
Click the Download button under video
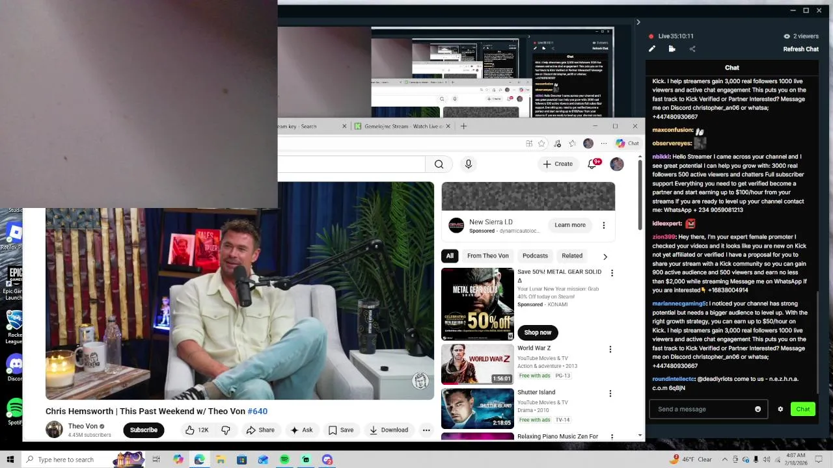coord(389,430)
